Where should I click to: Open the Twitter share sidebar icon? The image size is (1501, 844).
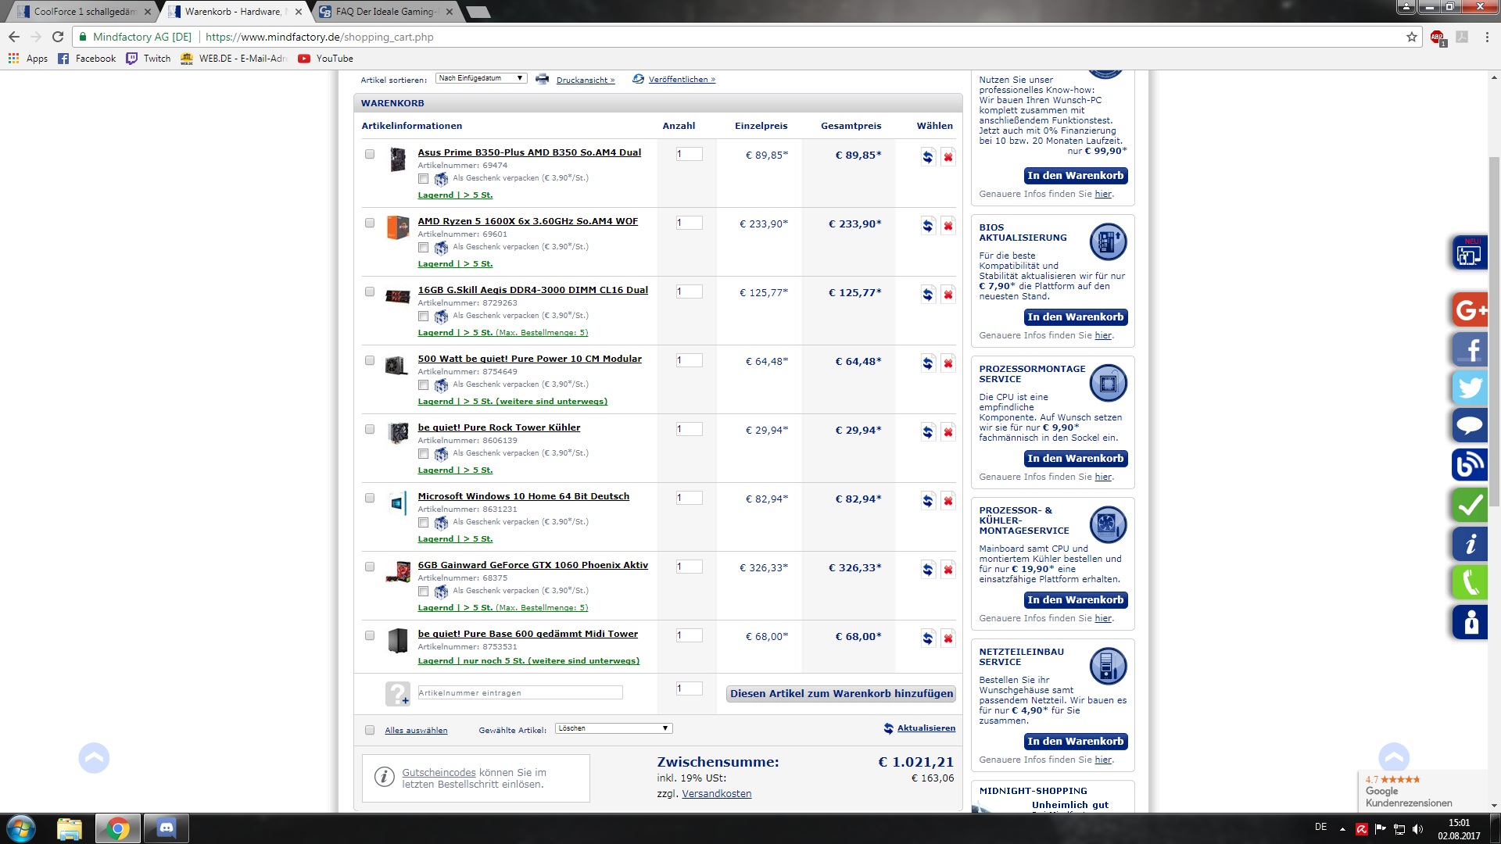(1470, 388)
